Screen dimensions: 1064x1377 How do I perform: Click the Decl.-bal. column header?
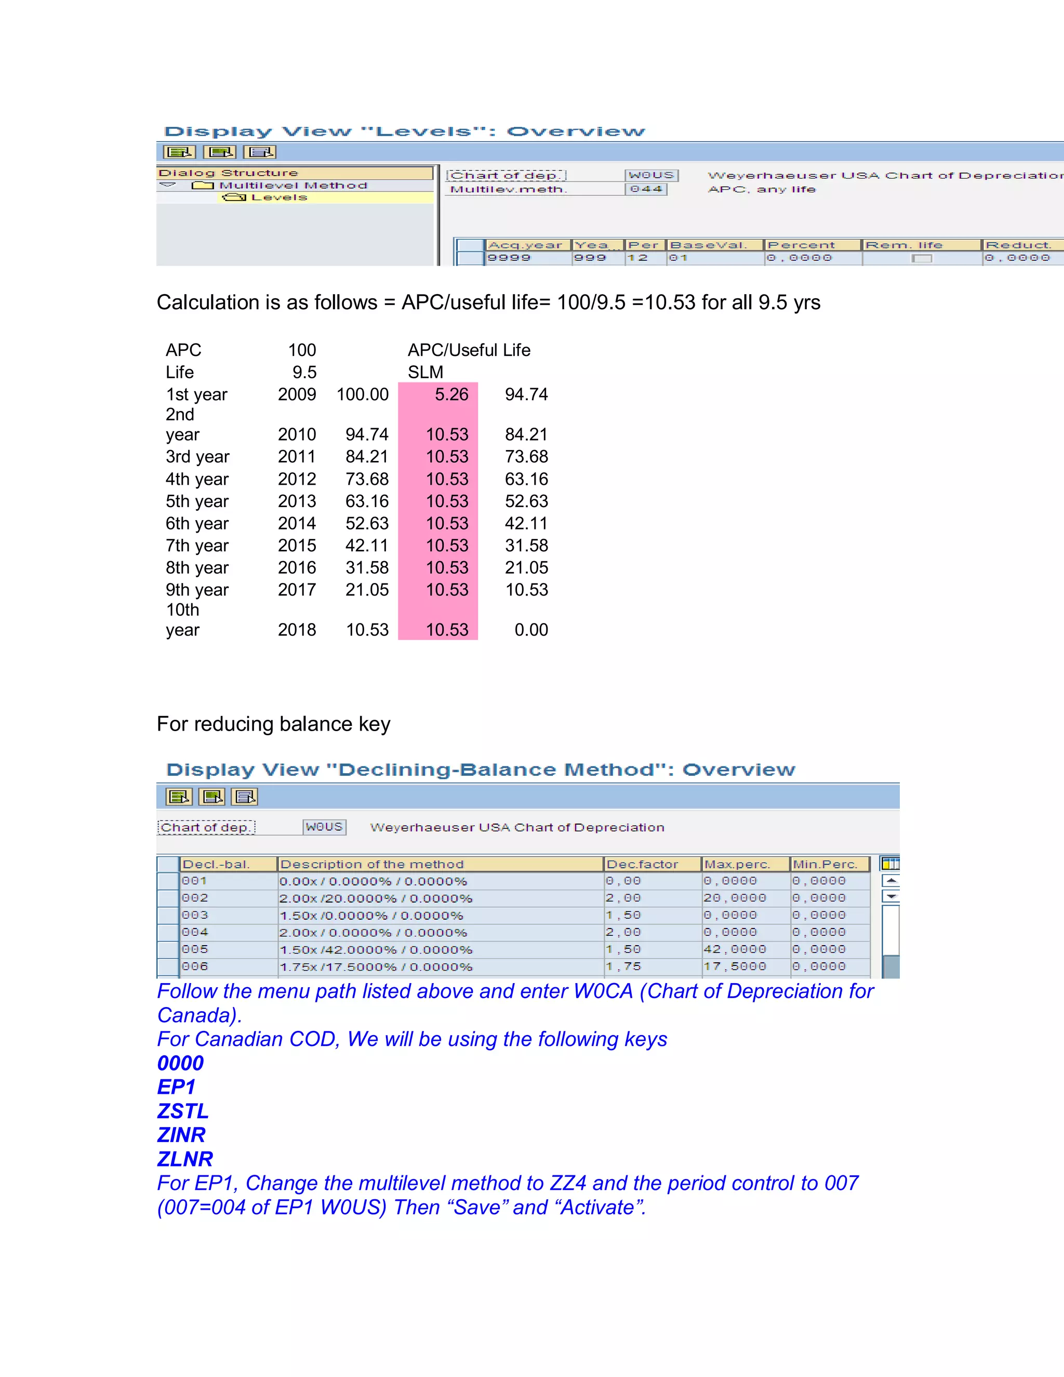click(229, 864)
